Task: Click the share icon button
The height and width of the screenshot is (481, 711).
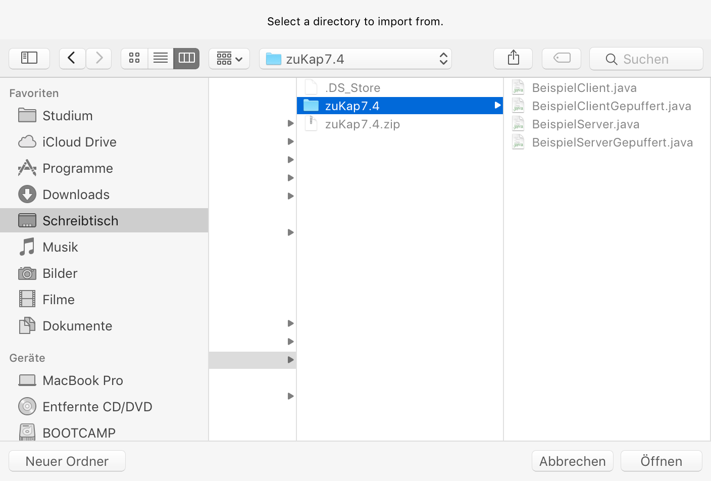Action: coord(513,58)
